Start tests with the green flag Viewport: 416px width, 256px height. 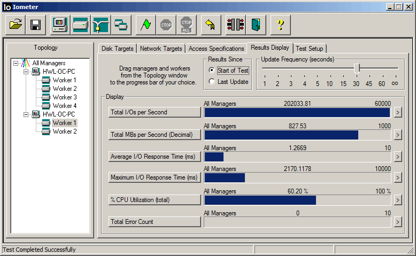pos(145,25)
